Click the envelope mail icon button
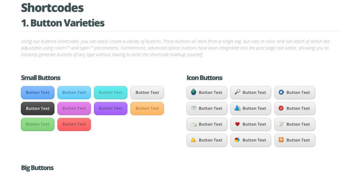The image size is (352, 178). 207,124
